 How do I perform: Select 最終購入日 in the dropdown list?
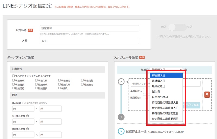(x=166, y=81)
